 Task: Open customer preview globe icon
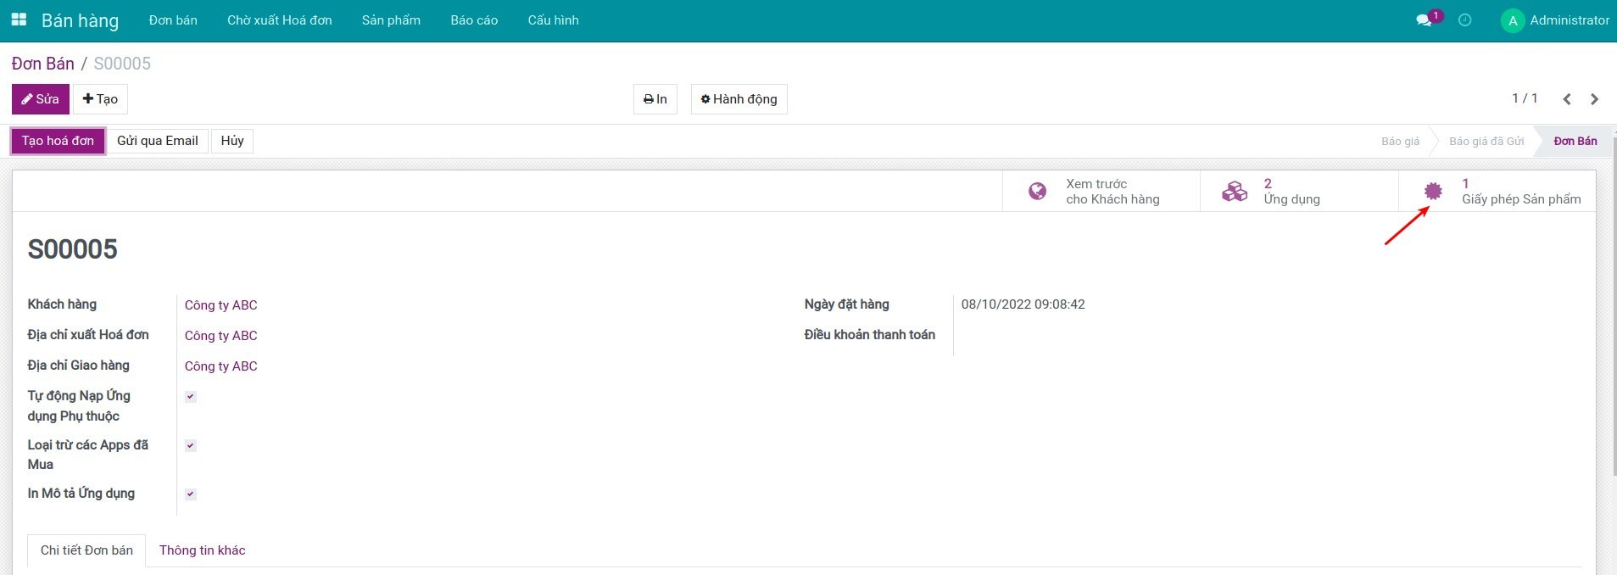pyautogui.click(x=1037, y=192)
